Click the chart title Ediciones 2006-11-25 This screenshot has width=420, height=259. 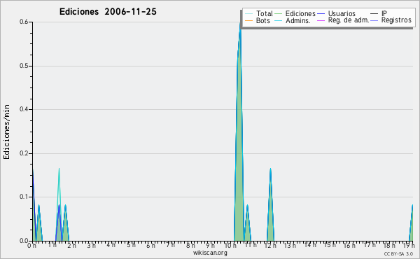pyautogui.click(x=108, y=12)
